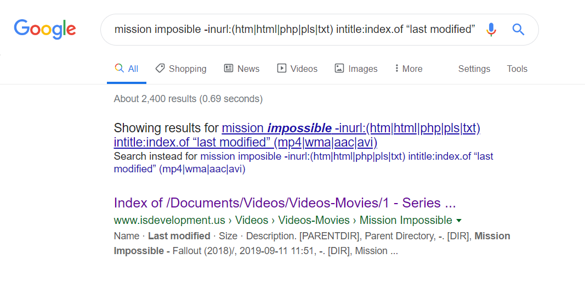This screenshot has height=281, width=585.
Task: Open the Settings menu
Action: (x=474, y=69)
